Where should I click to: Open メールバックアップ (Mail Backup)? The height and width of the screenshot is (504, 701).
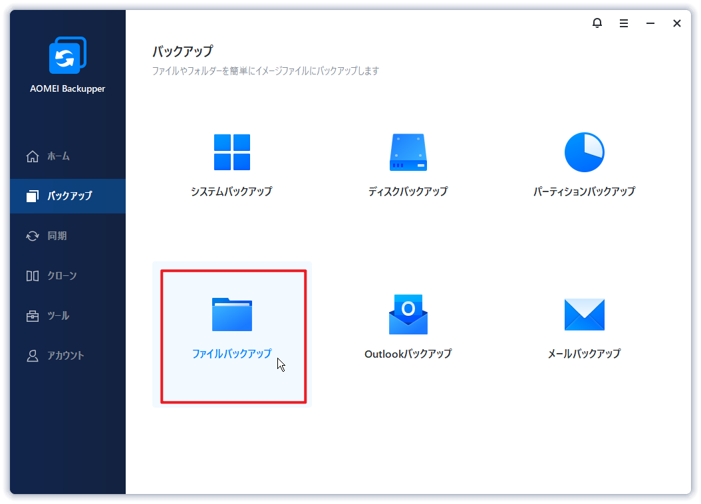[x=584, y=326]
